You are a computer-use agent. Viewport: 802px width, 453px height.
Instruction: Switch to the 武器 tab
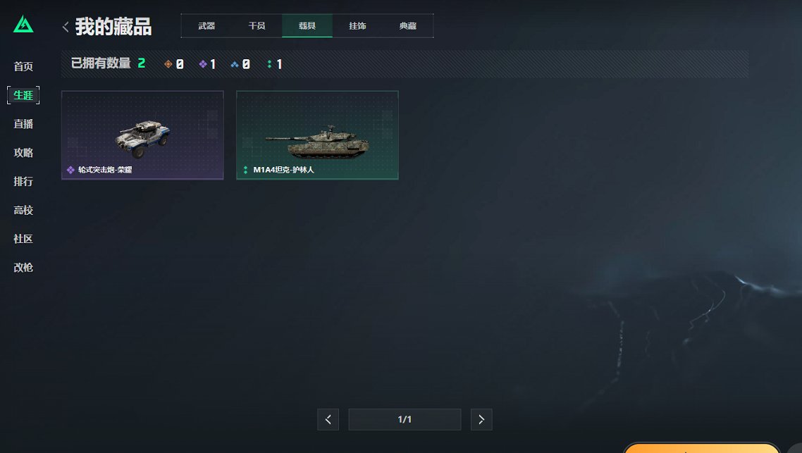[206, 25]
